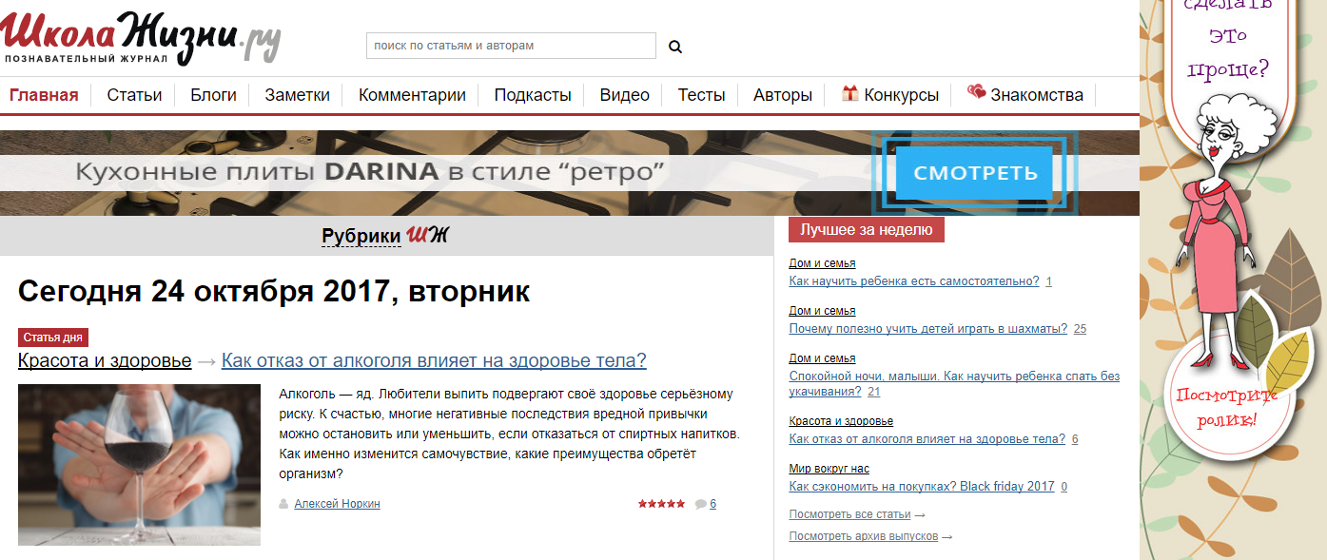Select the Лучшее за неделю tab
Viewport: 1327px width, 560px height.
coord(866,230)
